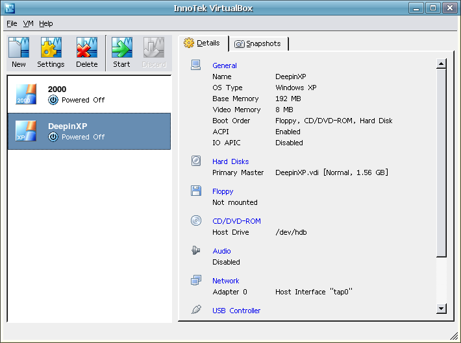Screen dimensions: 461x343
Task: Open the CD/DVD-ROM settings link
Action: click(x=237, y=221)
